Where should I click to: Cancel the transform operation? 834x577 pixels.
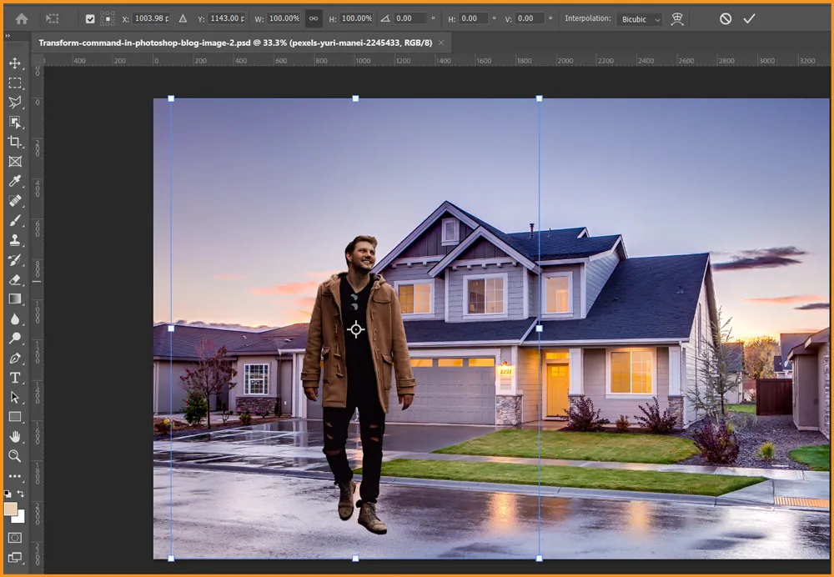pos(726,18)
